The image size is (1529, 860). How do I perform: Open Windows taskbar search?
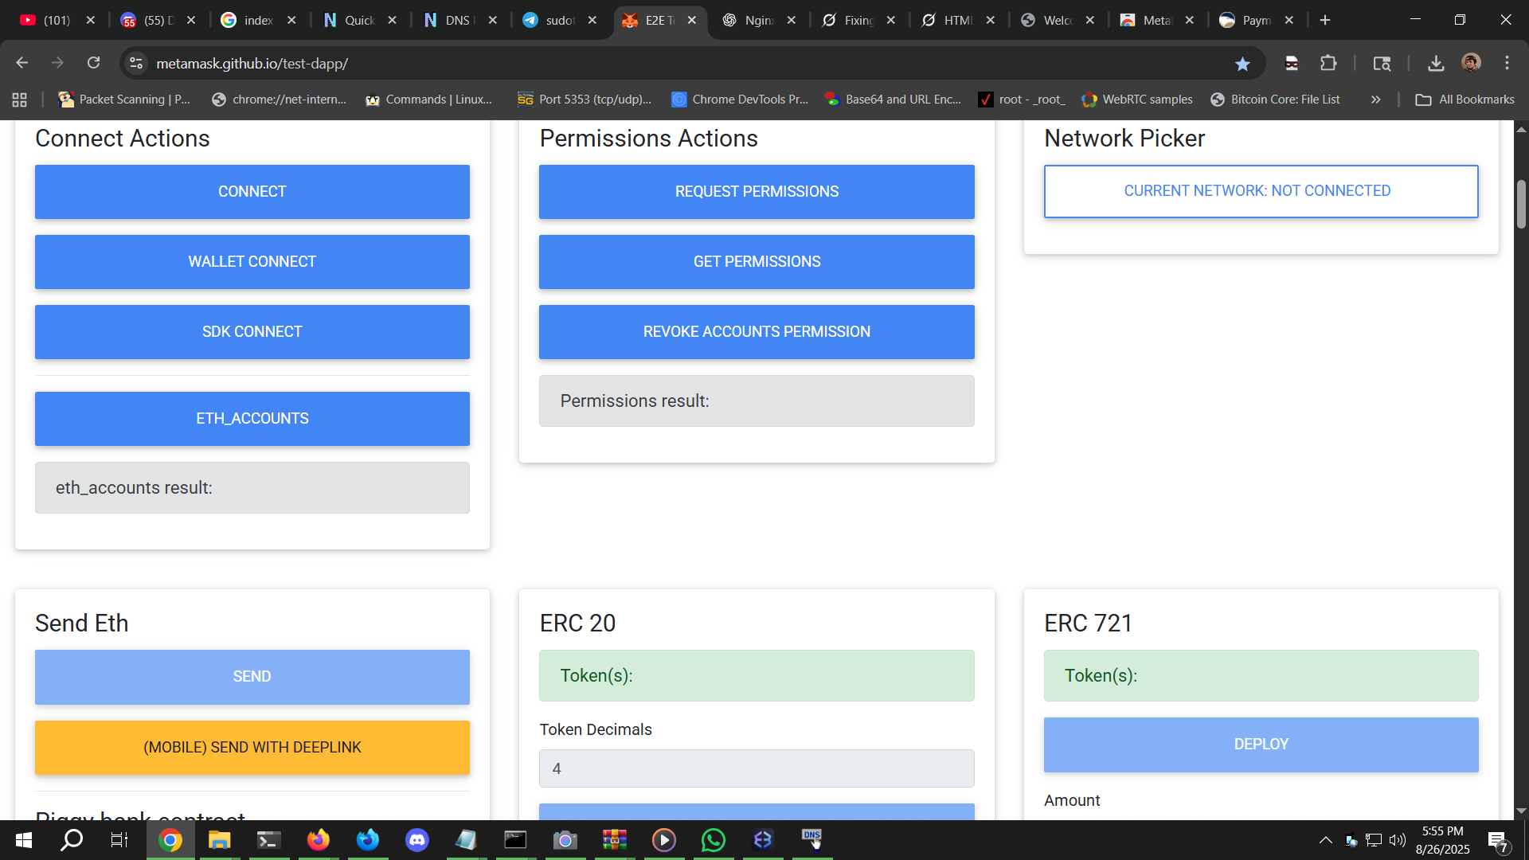(72, 840)
